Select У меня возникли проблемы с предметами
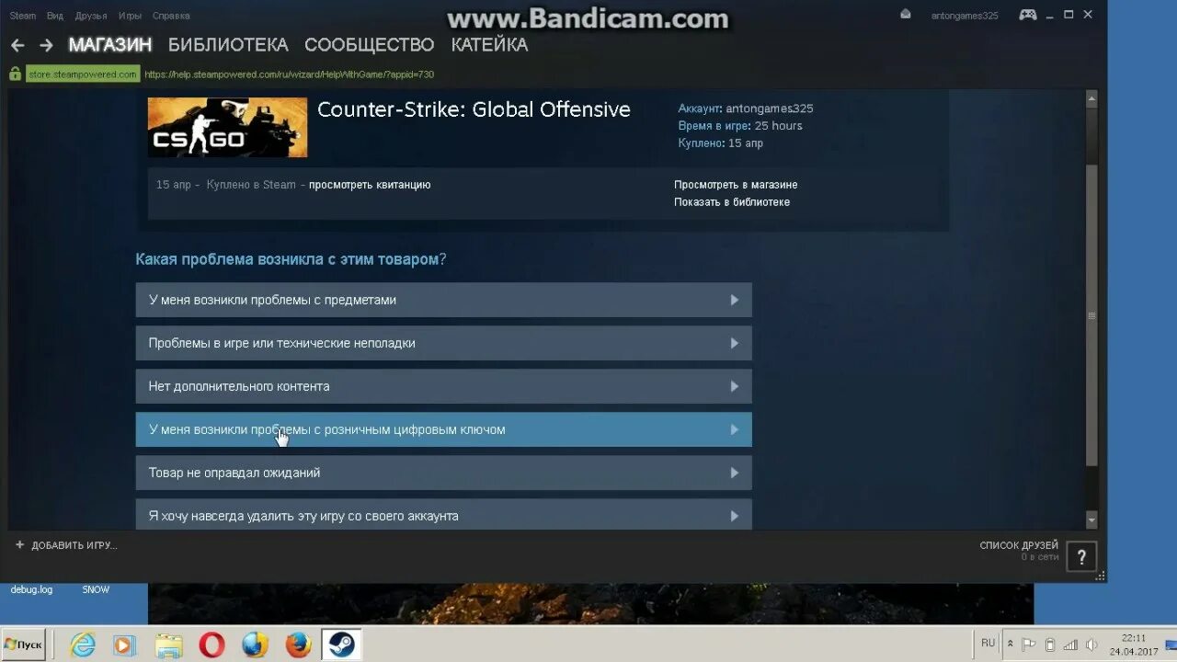1177x662 pixels. (x=443, y=300)
